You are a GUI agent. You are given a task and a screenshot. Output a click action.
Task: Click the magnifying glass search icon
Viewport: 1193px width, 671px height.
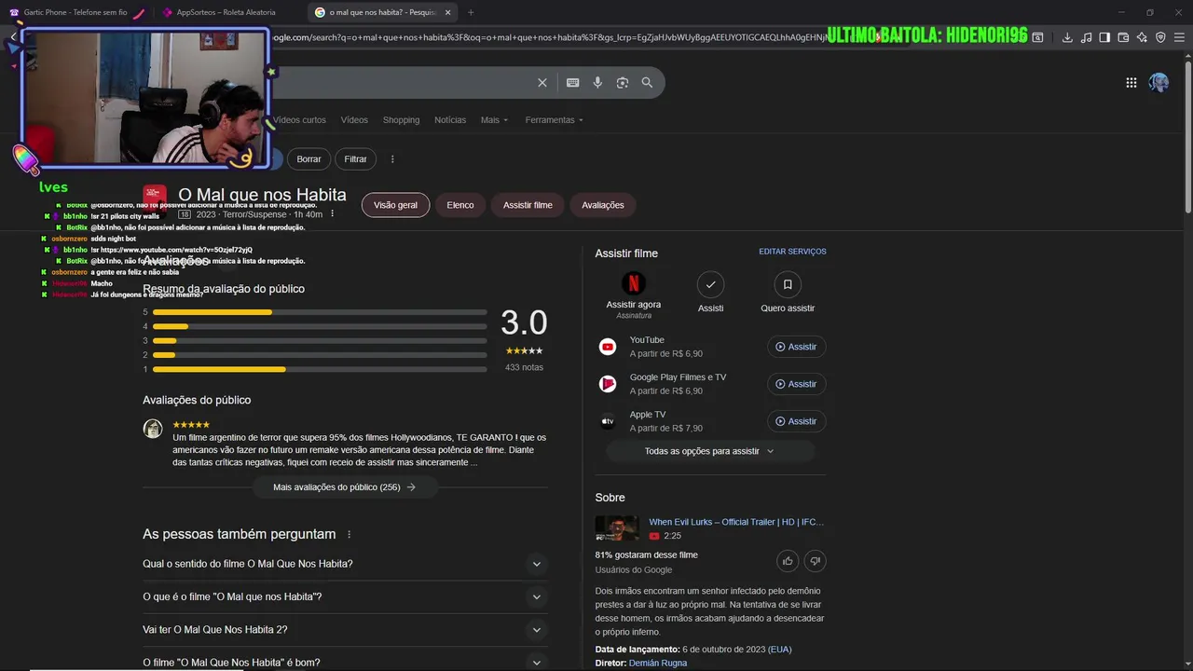[x=647, y=83]
